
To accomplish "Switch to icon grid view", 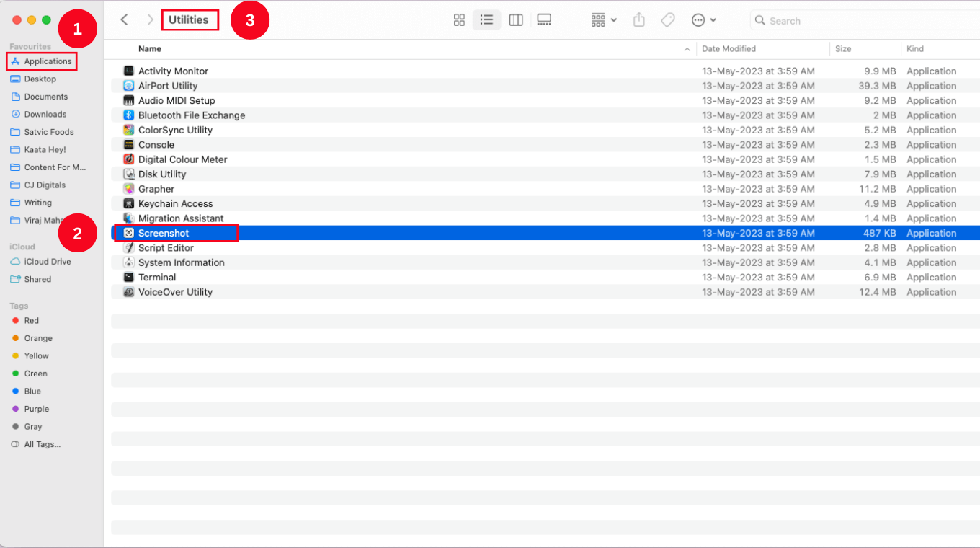I will (459, 20).
